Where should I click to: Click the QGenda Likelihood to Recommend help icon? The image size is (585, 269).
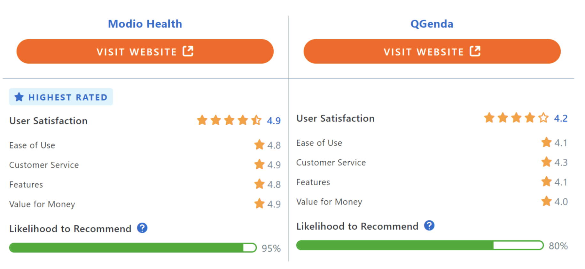[429, 226]
